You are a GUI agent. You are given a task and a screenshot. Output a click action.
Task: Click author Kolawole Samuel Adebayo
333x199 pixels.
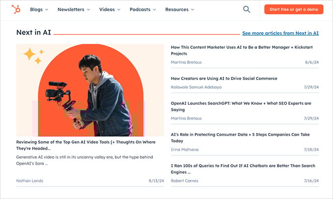(x=196, y=87)
